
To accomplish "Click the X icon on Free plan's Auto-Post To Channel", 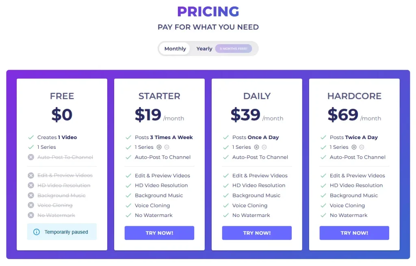I will pos(31,157).
